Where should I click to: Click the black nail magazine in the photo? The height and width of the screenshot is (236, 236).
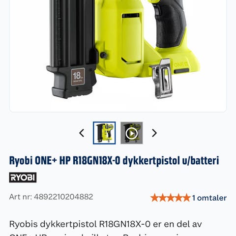pyautogui.click(x=72, y=49)
